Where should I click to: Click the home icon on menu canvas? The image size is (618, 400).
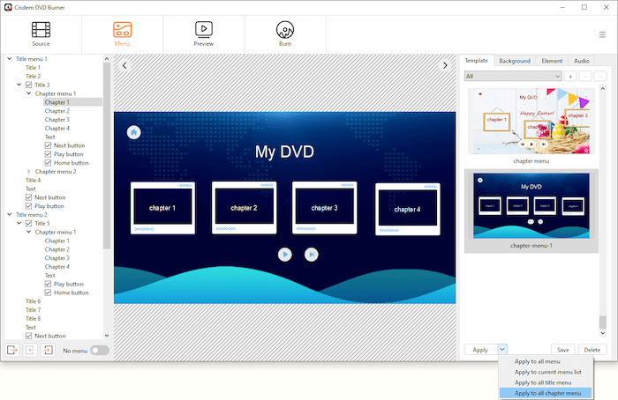(133, 132)
